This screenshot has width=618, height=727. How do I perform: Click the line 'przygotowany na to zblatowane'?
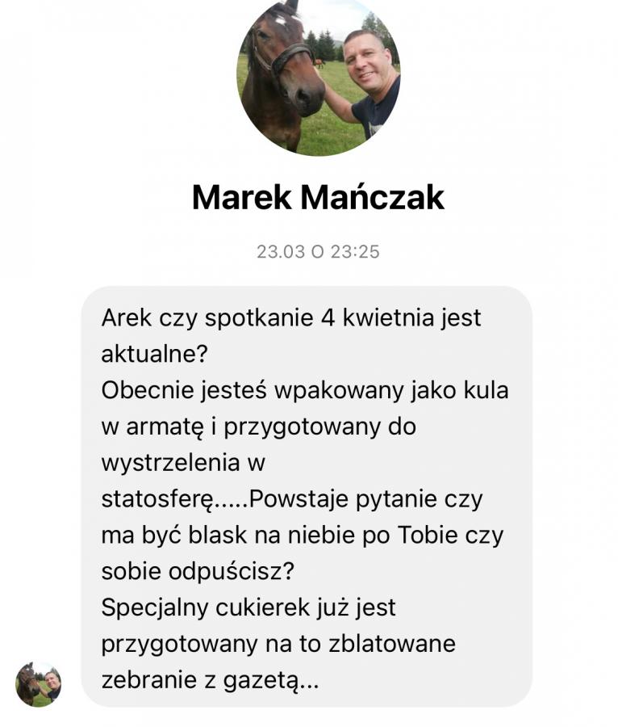point(278,644)
